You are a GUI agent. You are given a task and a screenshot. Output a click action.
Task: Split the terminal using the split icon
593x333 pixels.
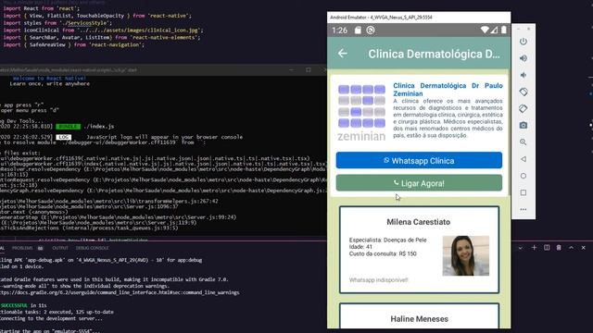[547, 248]
